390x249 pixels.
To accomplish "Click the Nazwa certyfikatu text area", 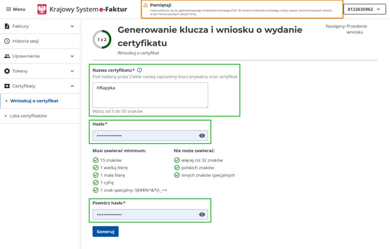I will (x=150, y=95).
